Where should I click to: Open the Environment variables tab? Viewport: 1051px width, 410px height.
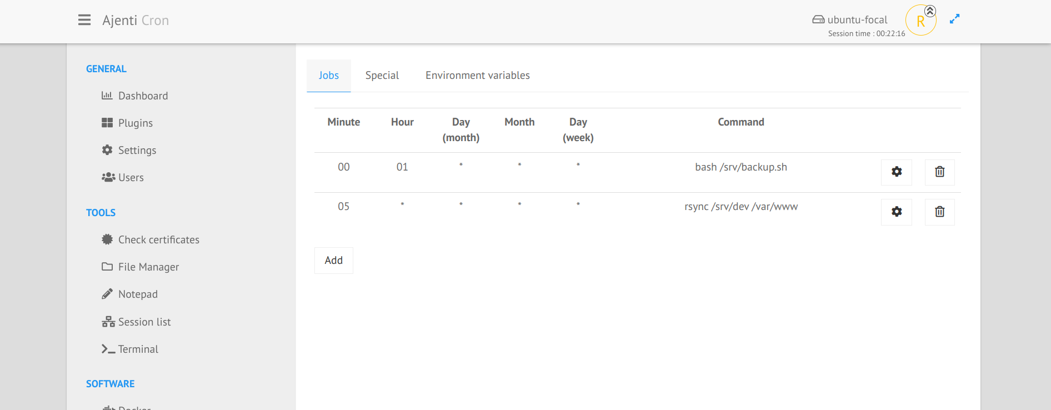477,76
